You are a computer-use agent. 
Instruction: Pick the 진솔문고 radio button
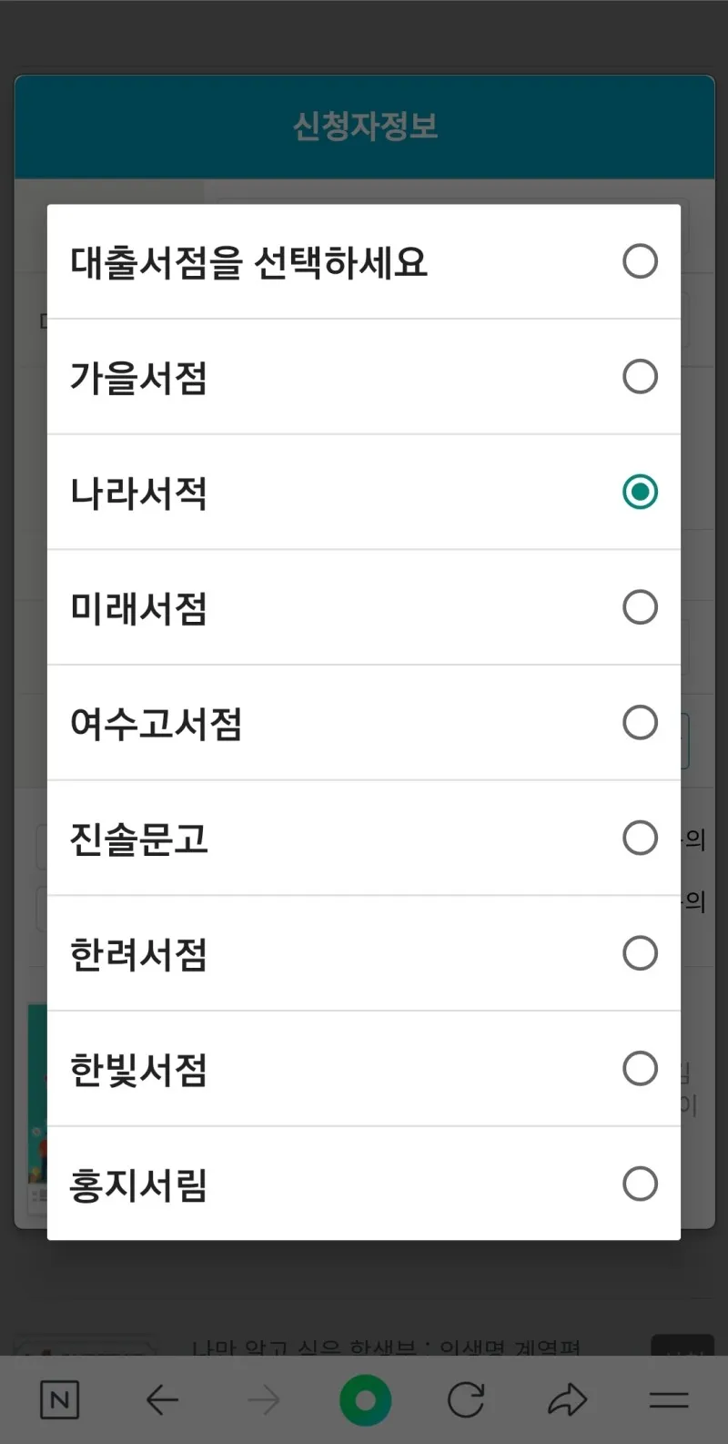click(x=640, y=838)
